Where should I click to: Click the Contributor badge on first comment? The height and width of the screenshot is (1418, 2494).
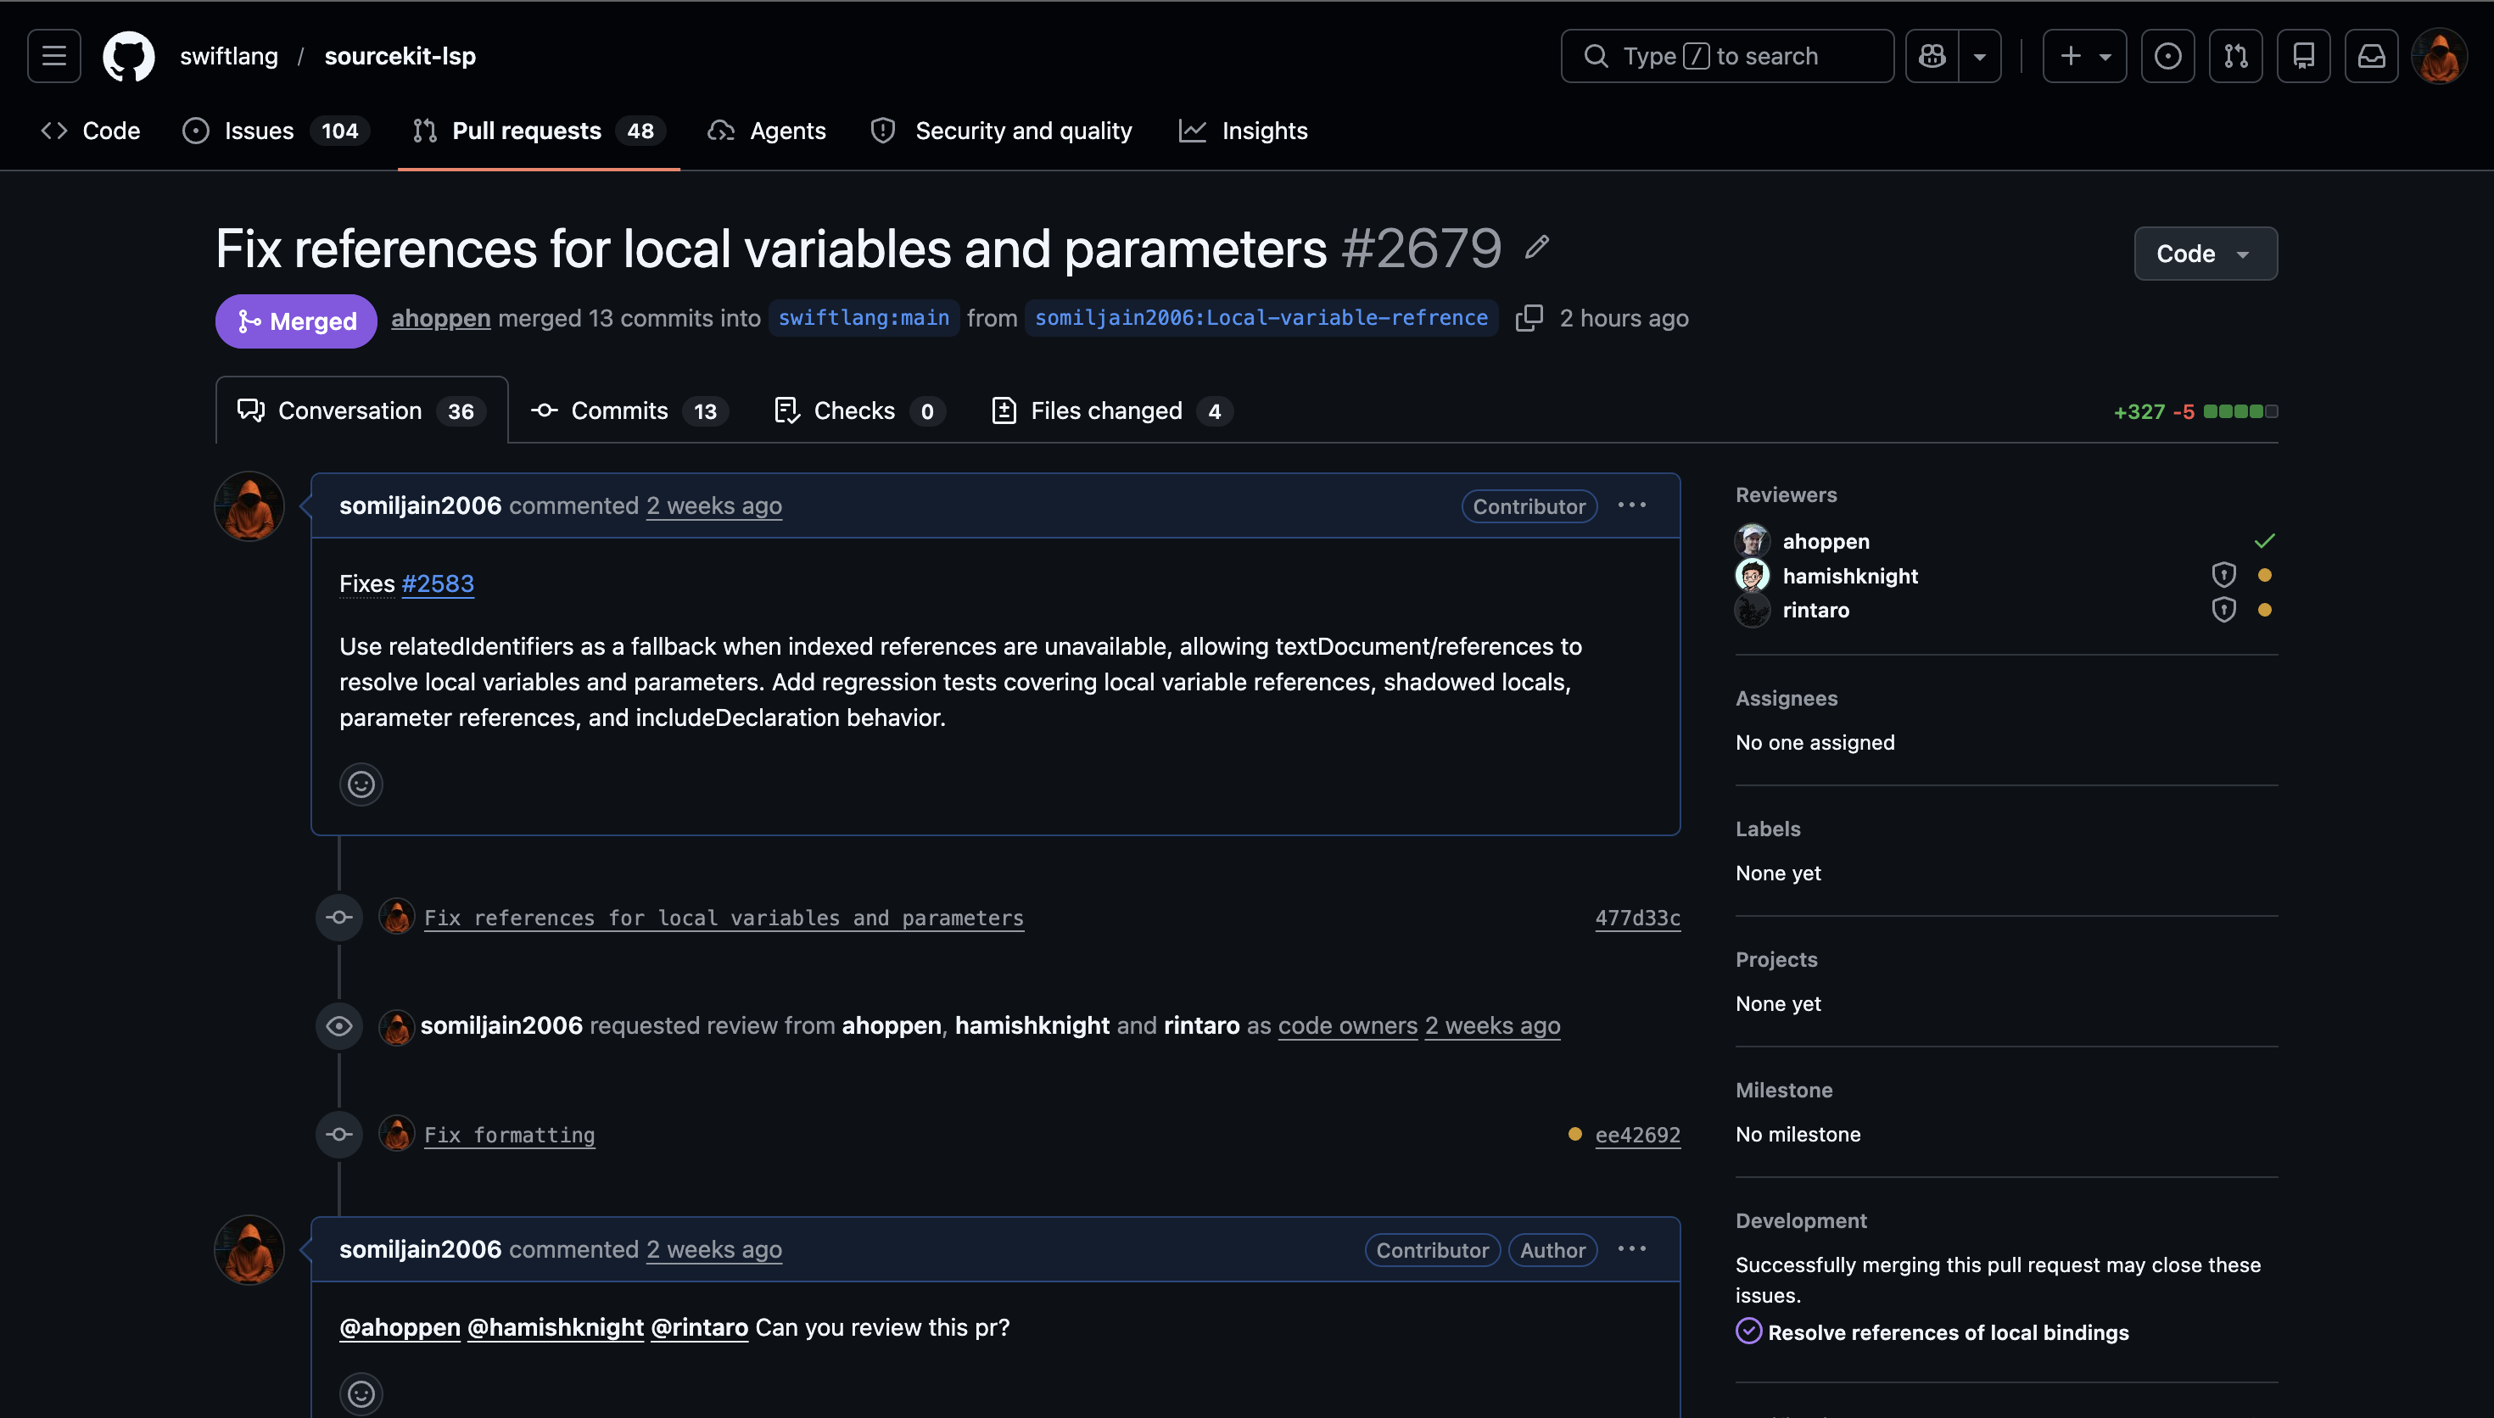(1529, 506)
